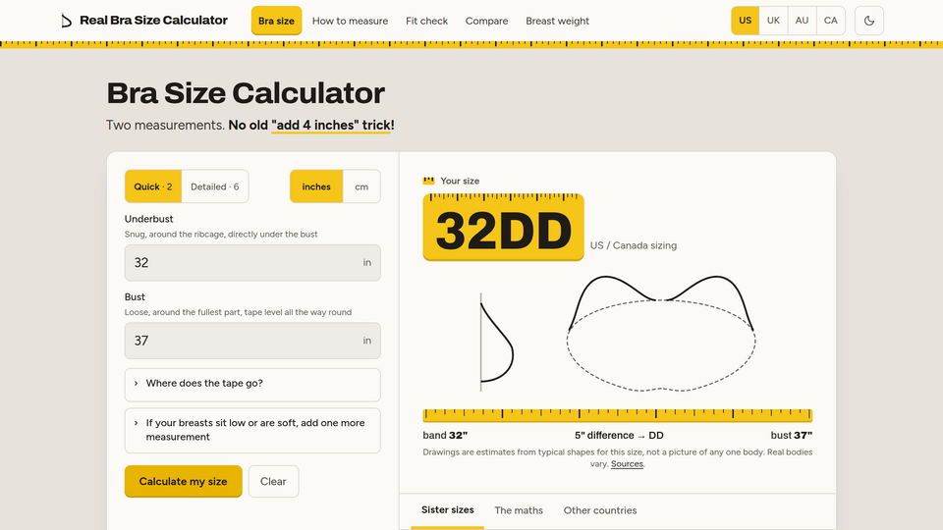Click the Underbust input field
Image resolution: width=943 pixels, height=530 pixels.
(252, 263)
